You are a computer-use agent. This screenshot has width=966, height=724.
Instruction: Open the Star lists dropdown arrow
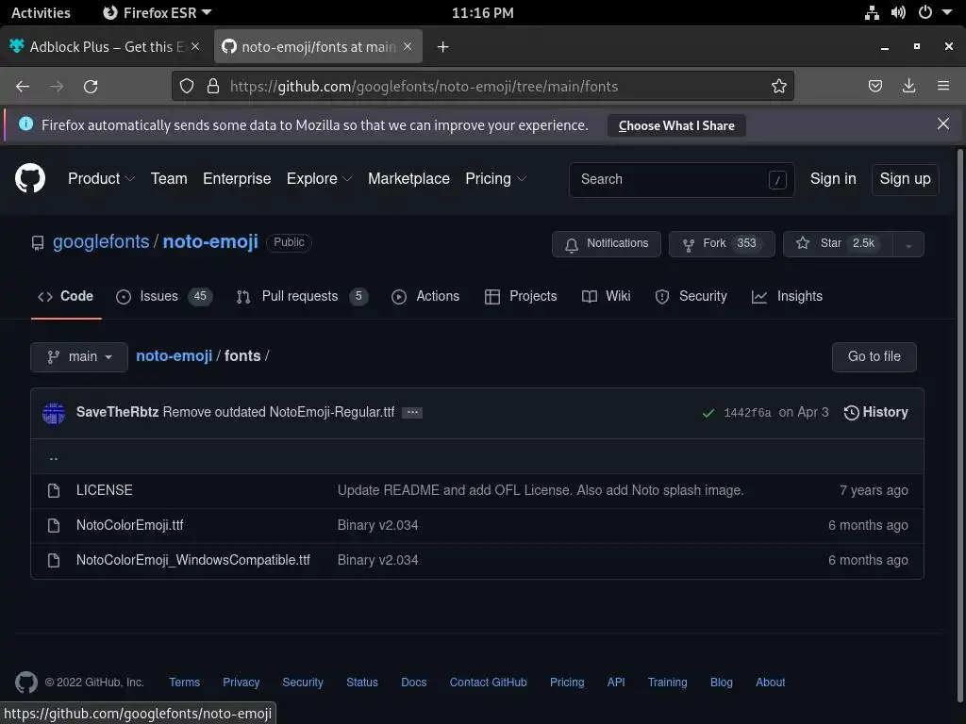[908, 244]
